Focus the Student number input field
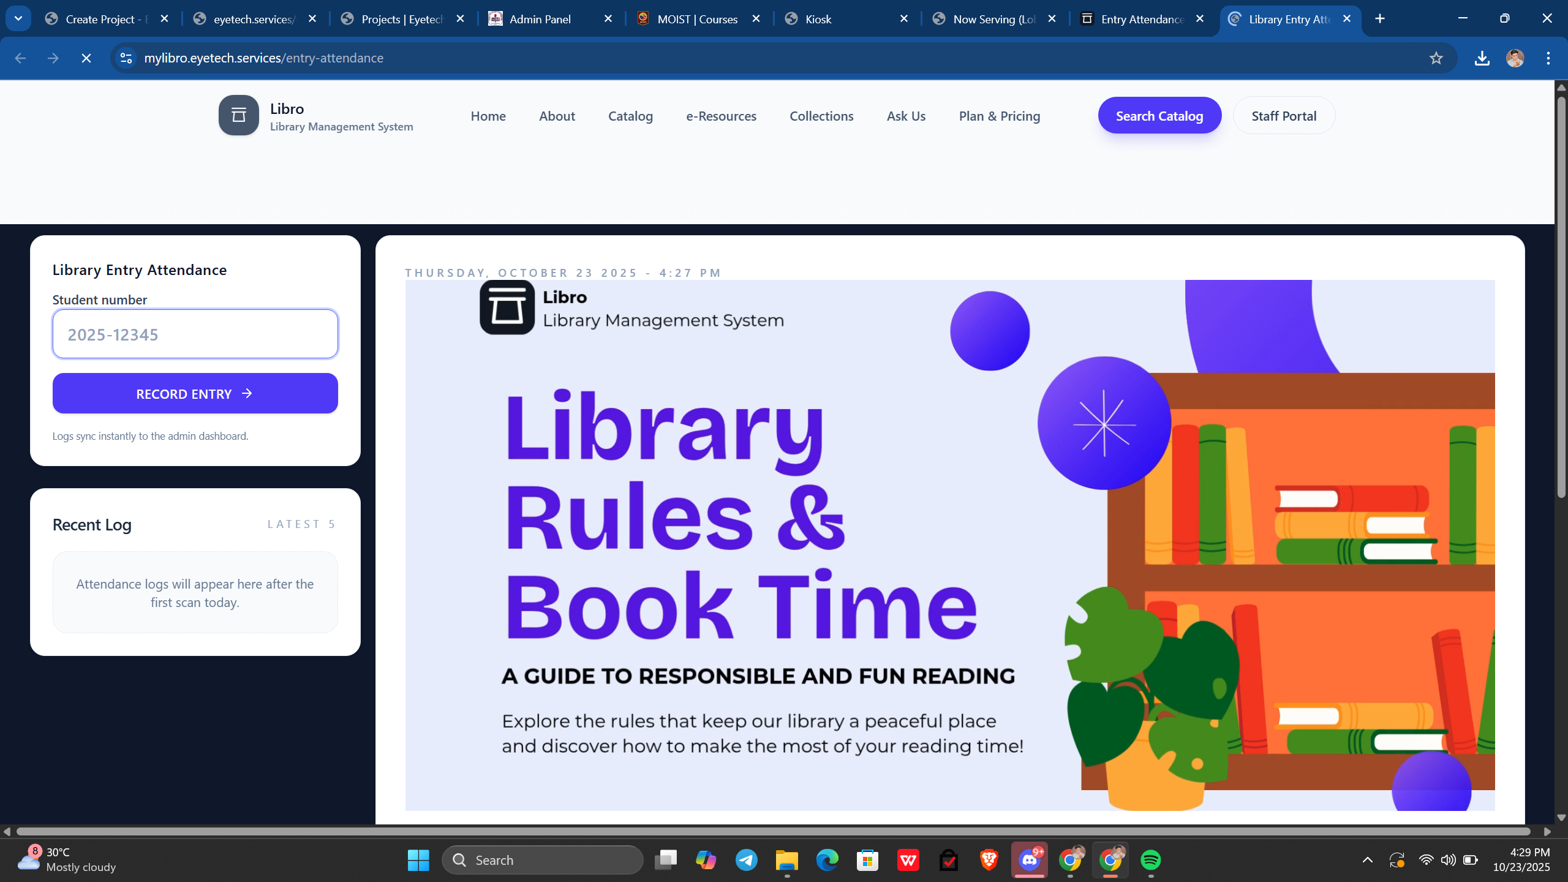Screen dimensions: 1568x882 195,334
